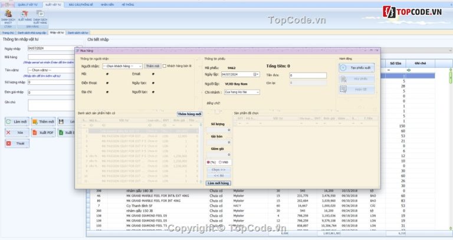Image resolution: width=453 pixels, height=240 pixels.
Task: Switch to the Danh sách vật tư tab
Action: pyautogui.click(x=78, y=32)
